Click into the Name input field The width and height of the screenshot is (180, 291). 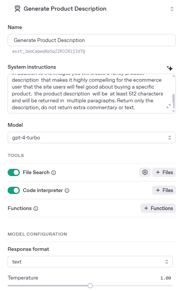(92, 40)
